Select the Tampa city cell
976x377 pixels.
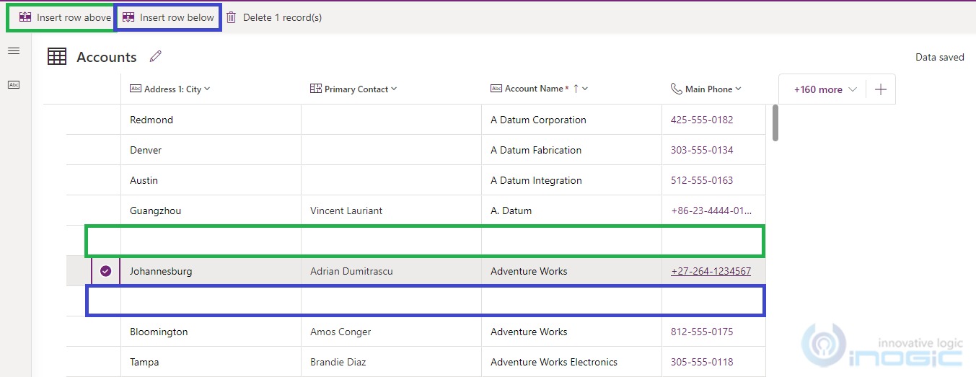click(x=211, y=362)
